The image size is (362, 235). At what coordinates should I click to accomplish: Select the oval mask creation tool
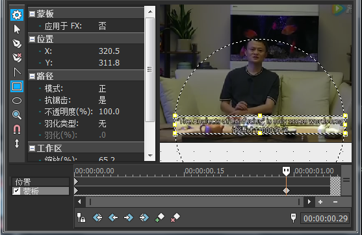click(x=17, y=101)
